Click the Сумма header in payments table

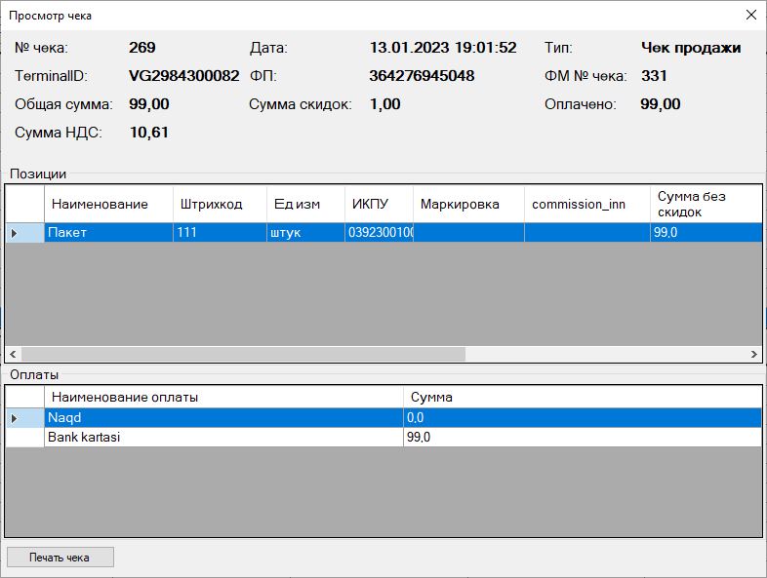[582, 397]
